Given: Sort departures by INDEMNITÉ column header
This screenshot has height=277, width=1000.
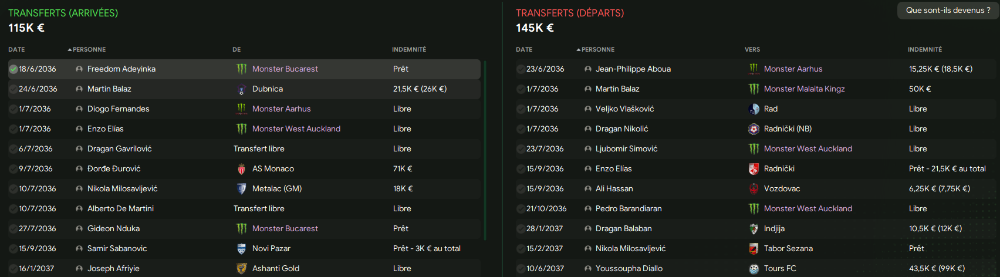Looking at the screenshot, I should click(x=925, y=50).
